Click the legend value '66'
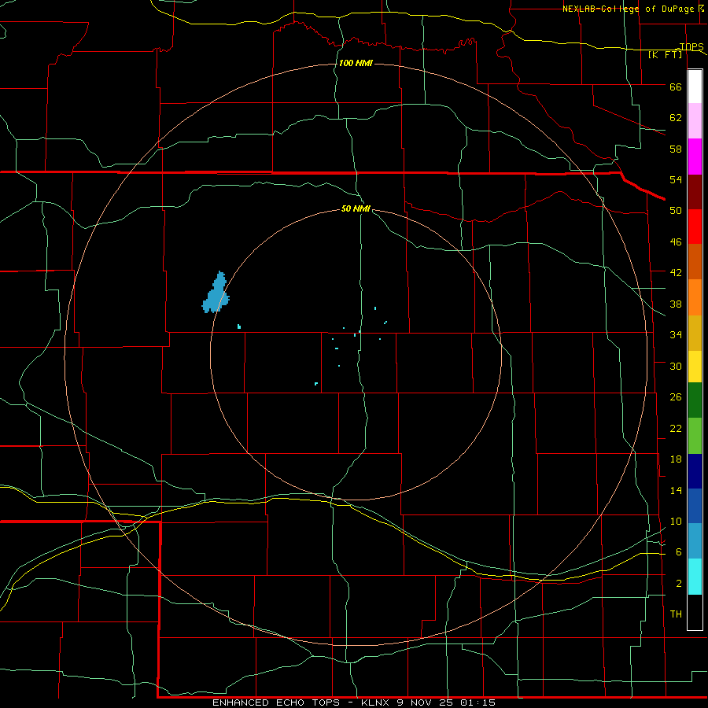Image resolution: width=708 pixels, height=708 pixels. tap(676, 87)
